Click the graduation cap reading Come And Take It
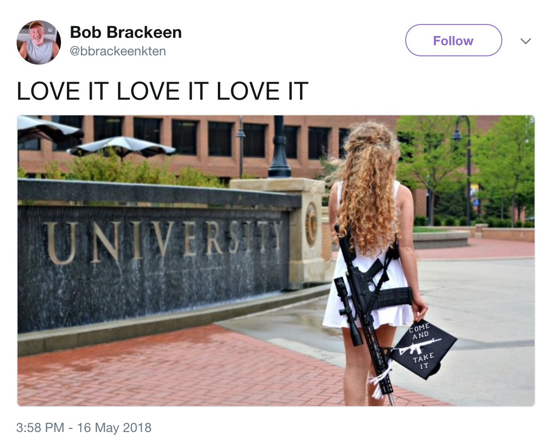553x444 pixels. coord(423,349)
